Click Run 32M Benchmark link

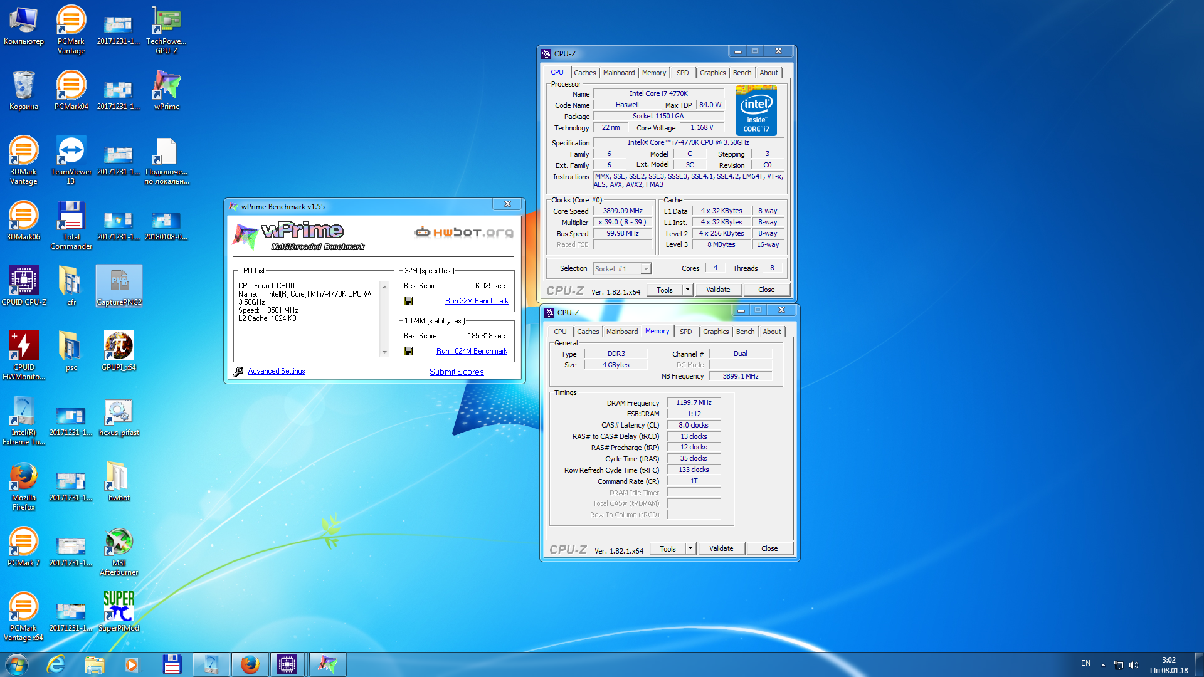point(477,301)
